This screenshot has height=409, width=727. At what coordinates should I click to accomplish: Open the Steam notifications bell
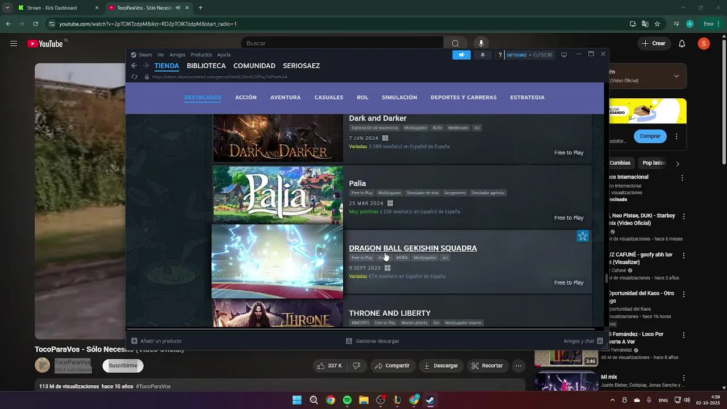483,55
